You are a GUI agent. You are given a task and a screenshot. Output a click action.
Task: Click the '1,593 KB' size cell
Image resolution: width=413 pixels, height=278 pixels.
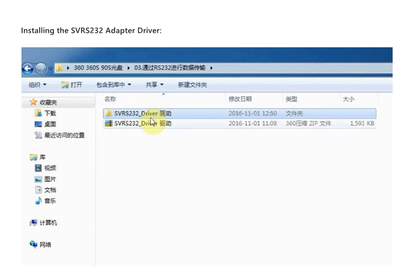pos(362,123)
